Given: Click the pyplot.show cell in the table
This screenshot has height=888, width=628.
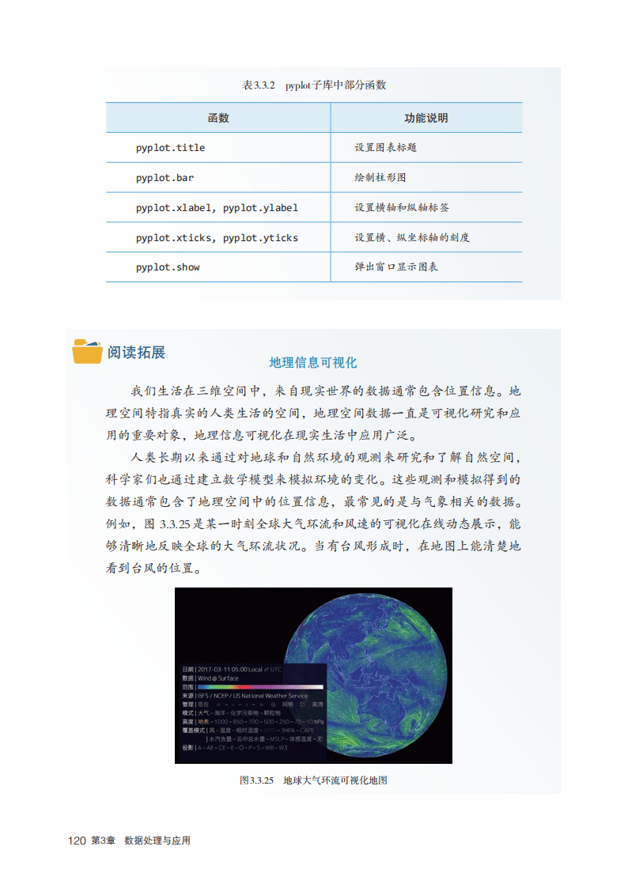Looking at the screenshot, I should tap(168, 267).
